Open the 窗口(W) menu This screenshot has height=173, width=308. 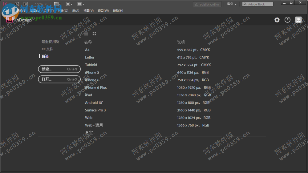(x=103, y=10)
